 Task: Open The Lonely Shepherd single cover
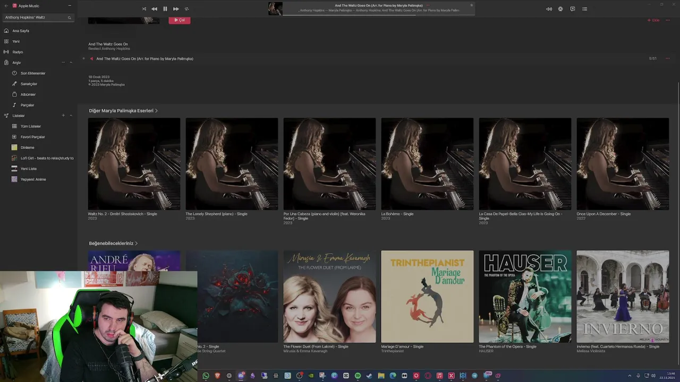click(232, 164)
